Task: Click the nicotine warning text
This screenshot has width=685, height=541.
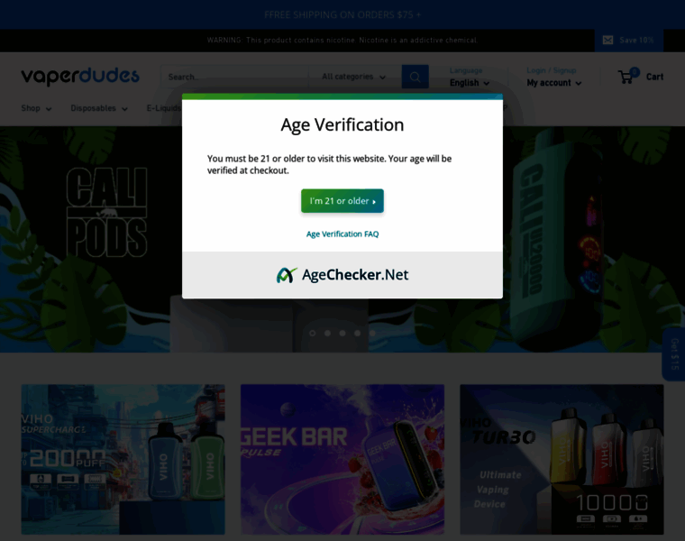Action: click(x=342, y=41)
